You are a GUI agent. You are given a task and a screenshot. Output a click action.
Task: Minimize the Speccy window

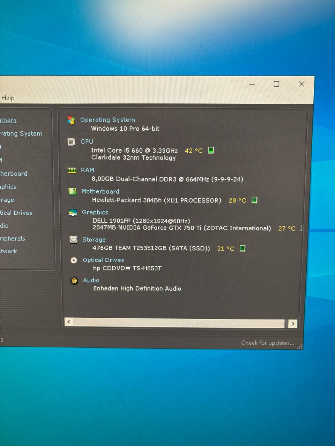(252, 84)
